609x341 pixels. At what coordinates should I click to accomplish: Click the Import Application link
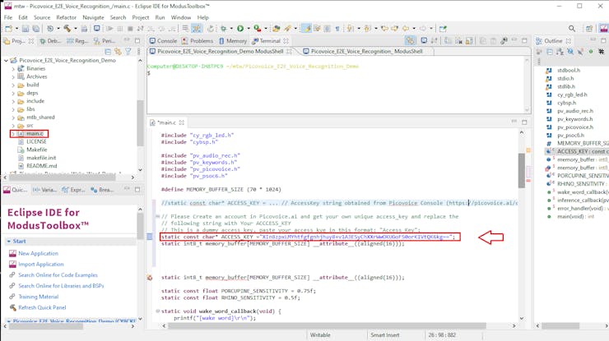click(40, 265)
